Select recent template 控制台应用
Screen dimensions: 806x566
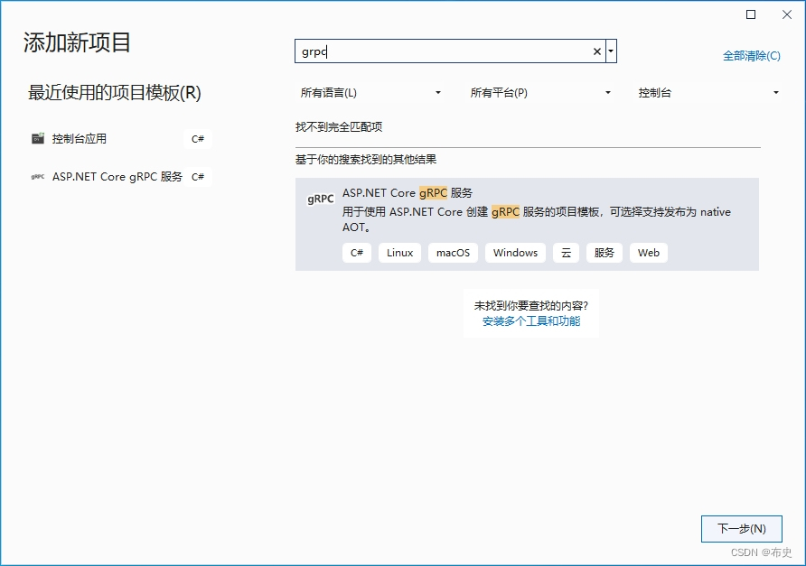[121, 139]
